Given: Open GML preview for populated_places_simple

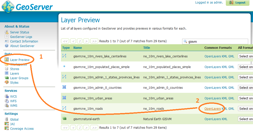Looking at the screenshot, I should point(231,67).
